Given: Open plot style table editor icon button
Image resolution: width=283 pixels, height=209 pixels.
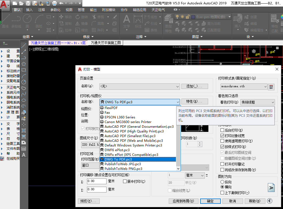Looking at the screenshot, I should click(x=271, y=87).
